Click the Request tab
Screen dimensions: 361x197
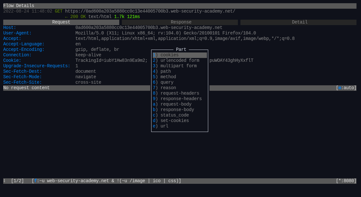tap(61, 22)
